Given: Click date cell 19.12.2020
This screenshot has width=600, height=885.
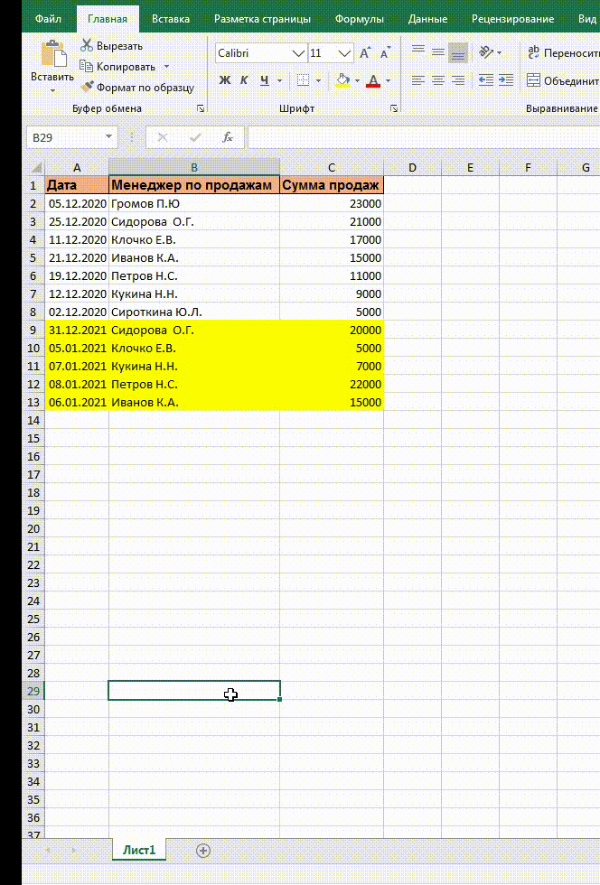Looking at the screenshot, I should point(77,275).
